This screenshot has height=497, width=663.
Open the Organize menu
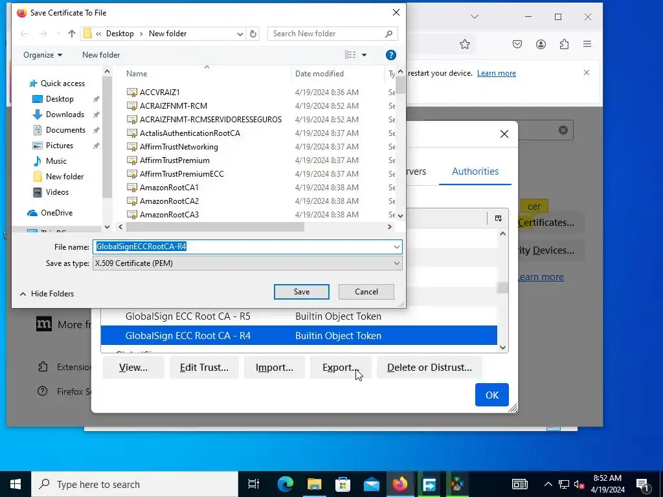point(43,55)
